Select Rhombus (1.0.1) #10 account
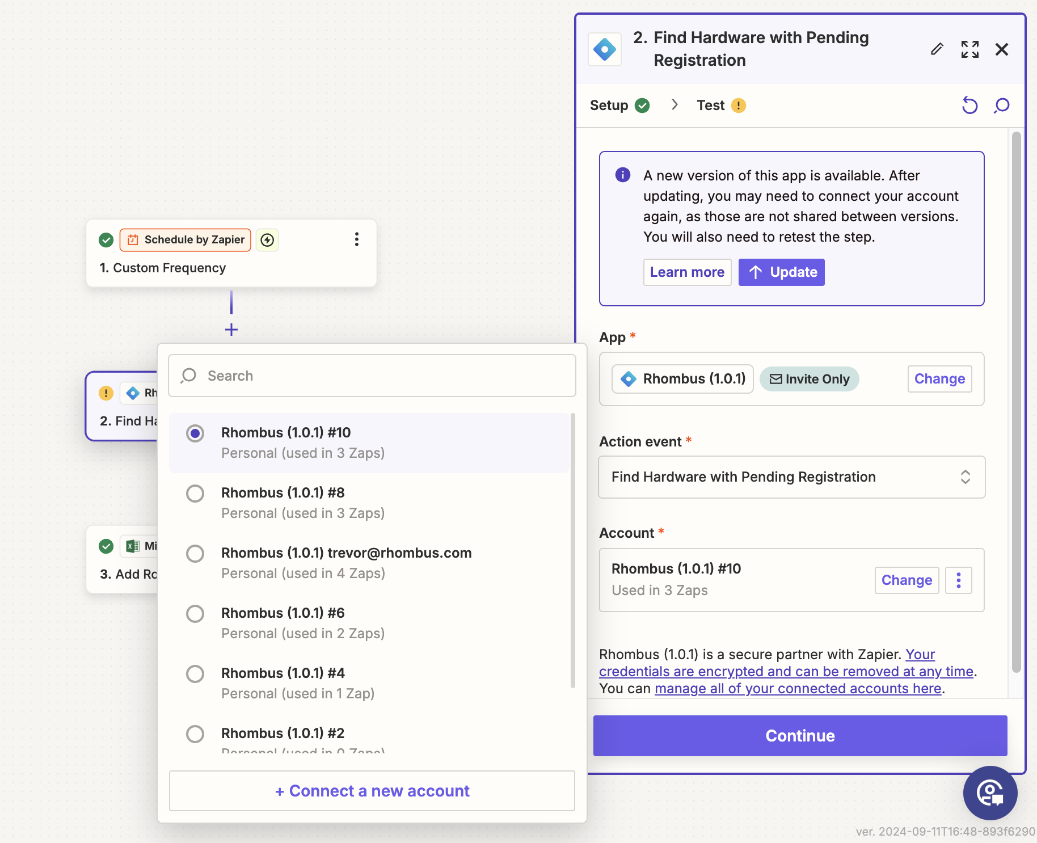Viewport: 1037px width, 843px height. coord(369,442)
